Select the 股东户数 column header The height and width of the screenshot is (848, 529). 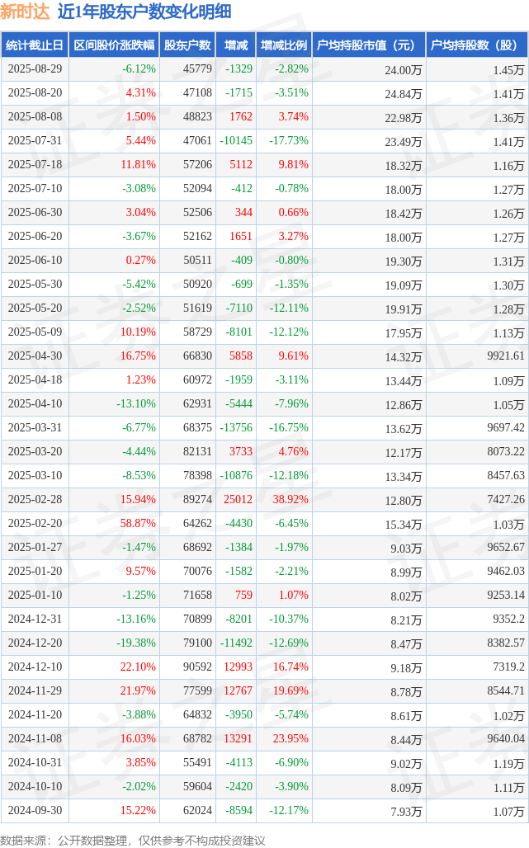(187, 45)
